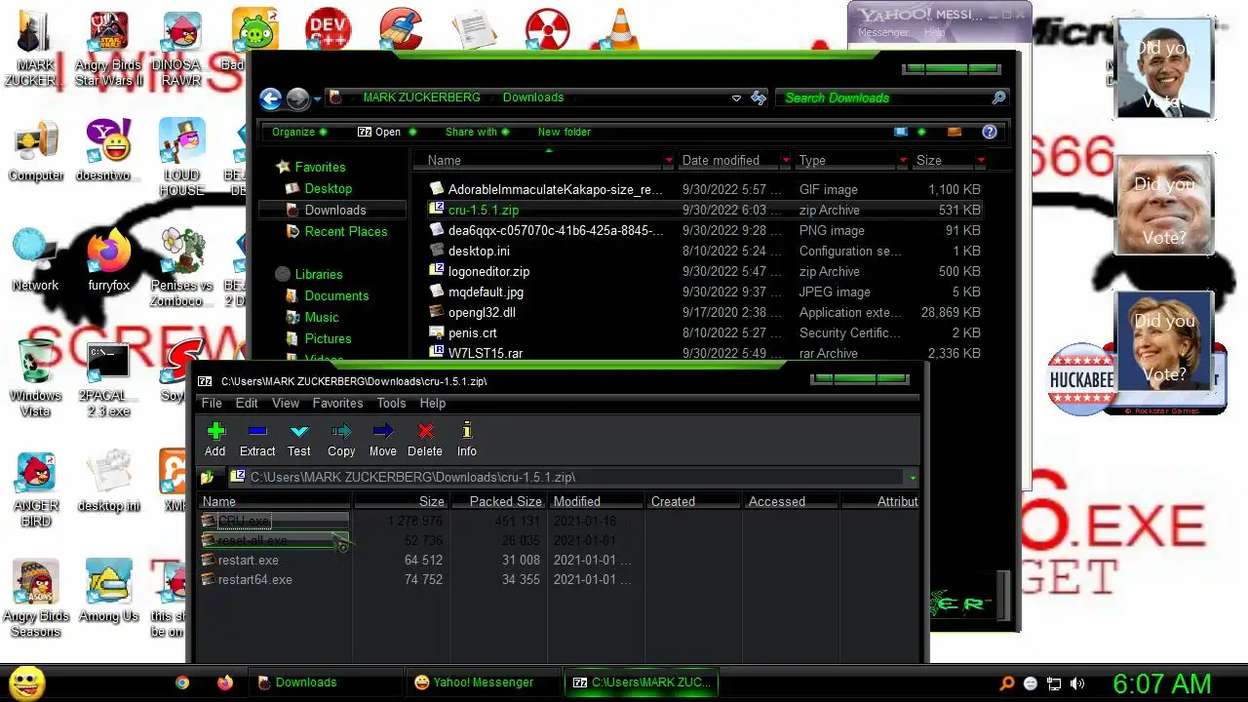This screenshot has width=1248, height=702.
Task: Open the Help menu in 7-Zip
Action: [433, 403]
